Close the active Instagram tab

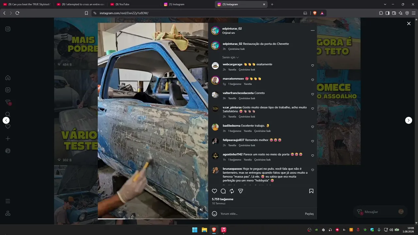point(264,4)
